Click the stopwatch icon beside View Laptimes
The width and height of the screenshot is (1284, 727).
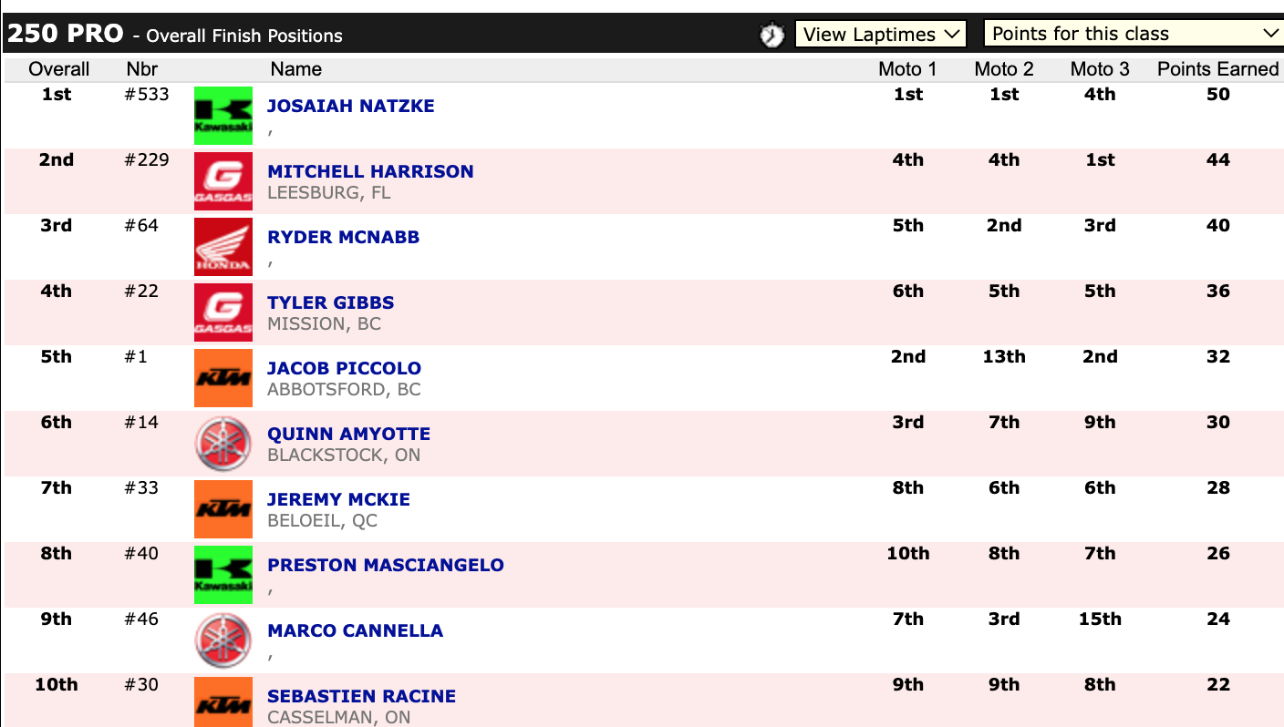pyautogui.click(x=771, y=35)
